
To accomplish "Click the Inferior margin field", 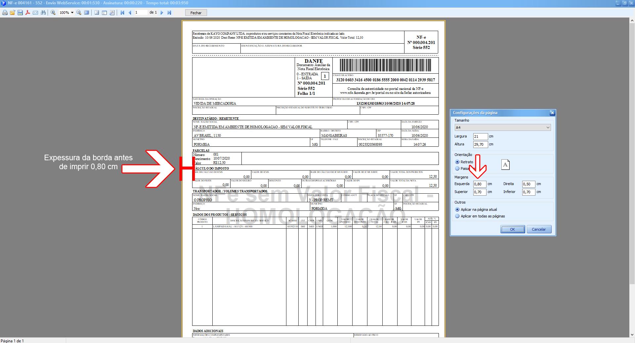I will (529, 192).
